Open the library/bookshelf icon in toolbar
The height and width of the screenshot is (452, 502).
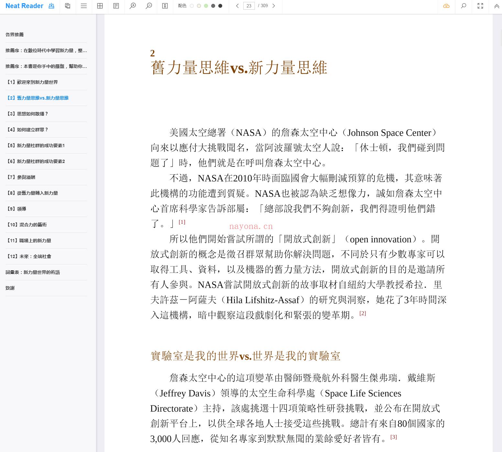(x=68, y=6)
